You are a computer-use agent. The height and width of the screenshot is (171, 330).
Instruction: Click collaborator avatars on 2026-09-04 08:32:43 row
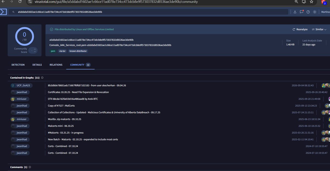coord(326,85)
